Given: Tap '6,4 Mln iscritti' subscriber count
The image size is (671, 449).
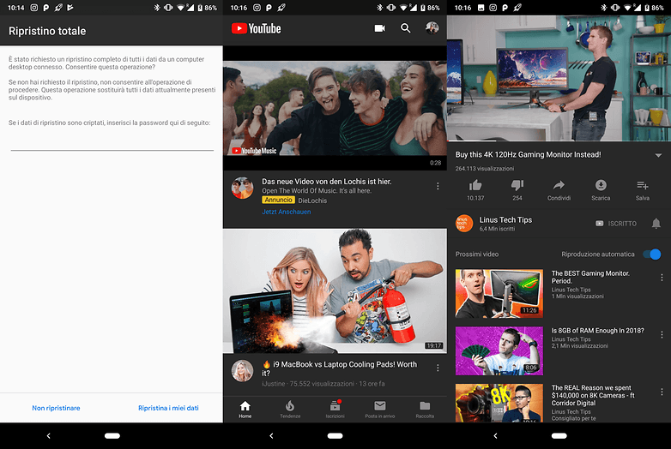Looking at the screenshot, I should tap(497, 229).
